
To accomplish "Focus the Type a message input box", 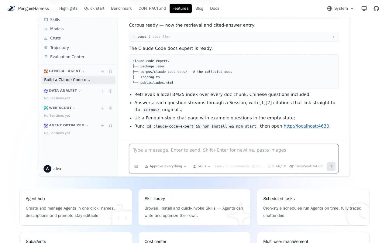I will coord(234,150).
